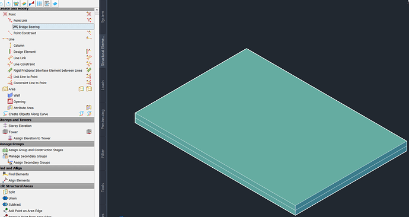Choose the Point Constraint command
409x217 pixels.
25,33
